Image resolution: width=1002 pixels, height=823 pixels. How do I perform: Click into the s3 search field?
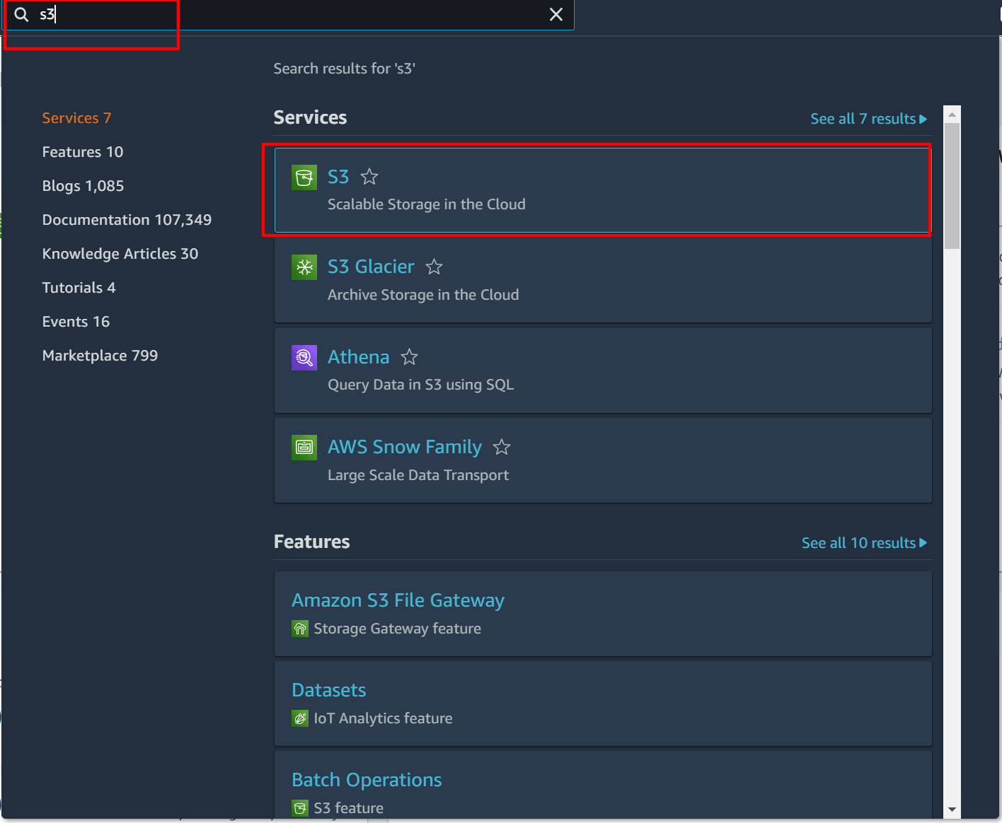pyautogui.click(x=283, y=15)
